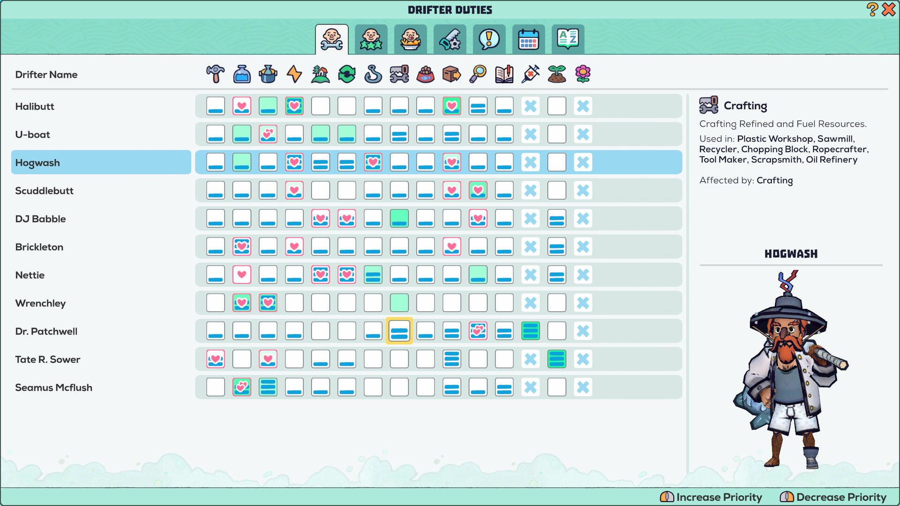Select Dr. Patchwell's highlighted priority cell
Image resolution: width=900 pixels, height=506 pixels.
pyautogui.click(x=399, y=331)
